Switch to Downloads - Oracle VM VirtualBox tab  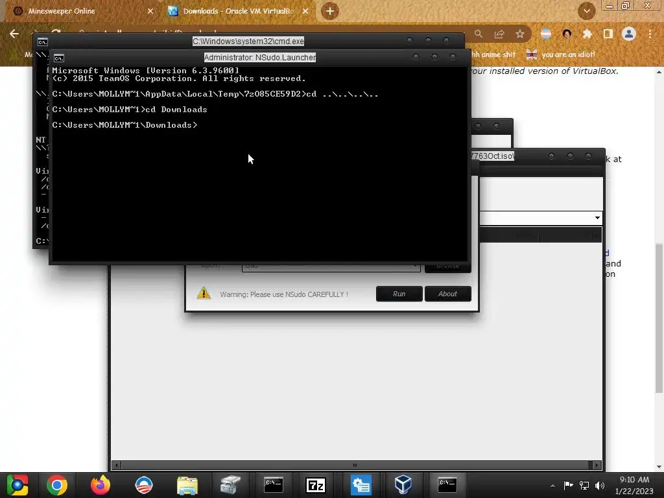pyautogui.click(x=238, y=11)
